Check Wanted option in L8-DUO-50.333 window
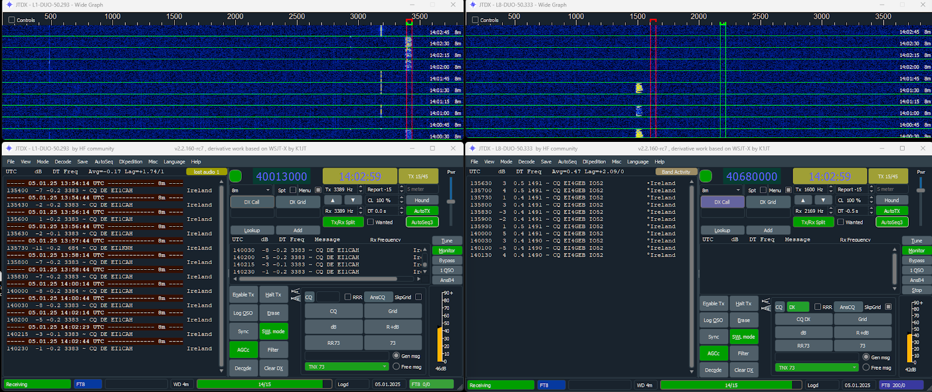Viewport: 932px width, 392px height. click(841, 222)
